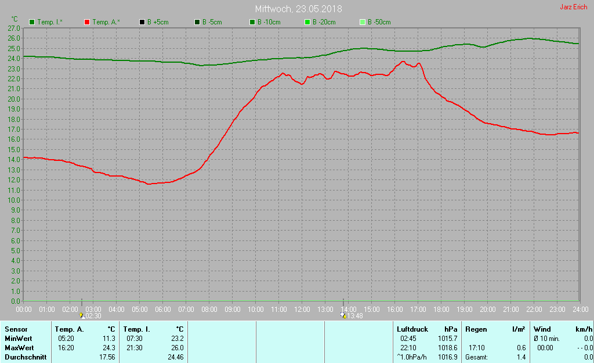Viewport: 594px width, 363px height.
Task: Click the B -5cm legend swatch
Action: tap(197, 22)
